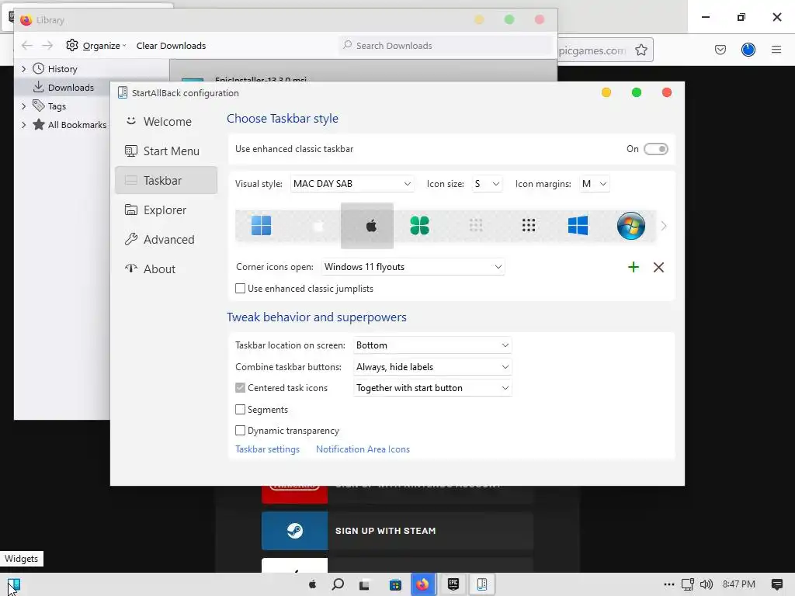This screenshot has width=795, height=596.
Task: Click the Apple start button on taskbar
Action: (312, 584)
